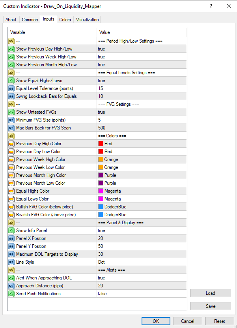Viewport: 237px width, 328px height.
Task: Click the integer icon beside Max Bars Back
Action: 11,128
